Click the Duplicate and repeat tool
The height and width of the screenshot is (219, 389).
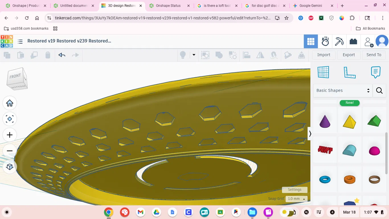(34, 55)
